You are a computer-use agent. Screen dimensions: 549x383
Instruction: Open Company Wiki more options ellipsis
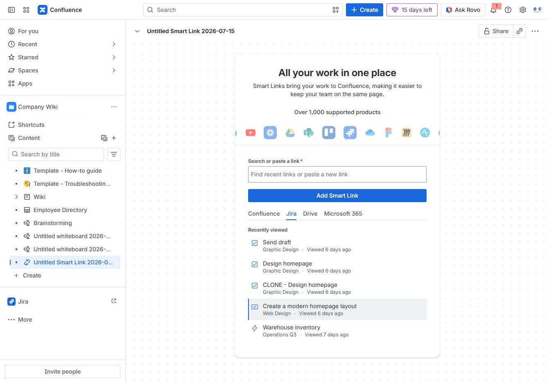pyautogui.click(x=114, y=107)
